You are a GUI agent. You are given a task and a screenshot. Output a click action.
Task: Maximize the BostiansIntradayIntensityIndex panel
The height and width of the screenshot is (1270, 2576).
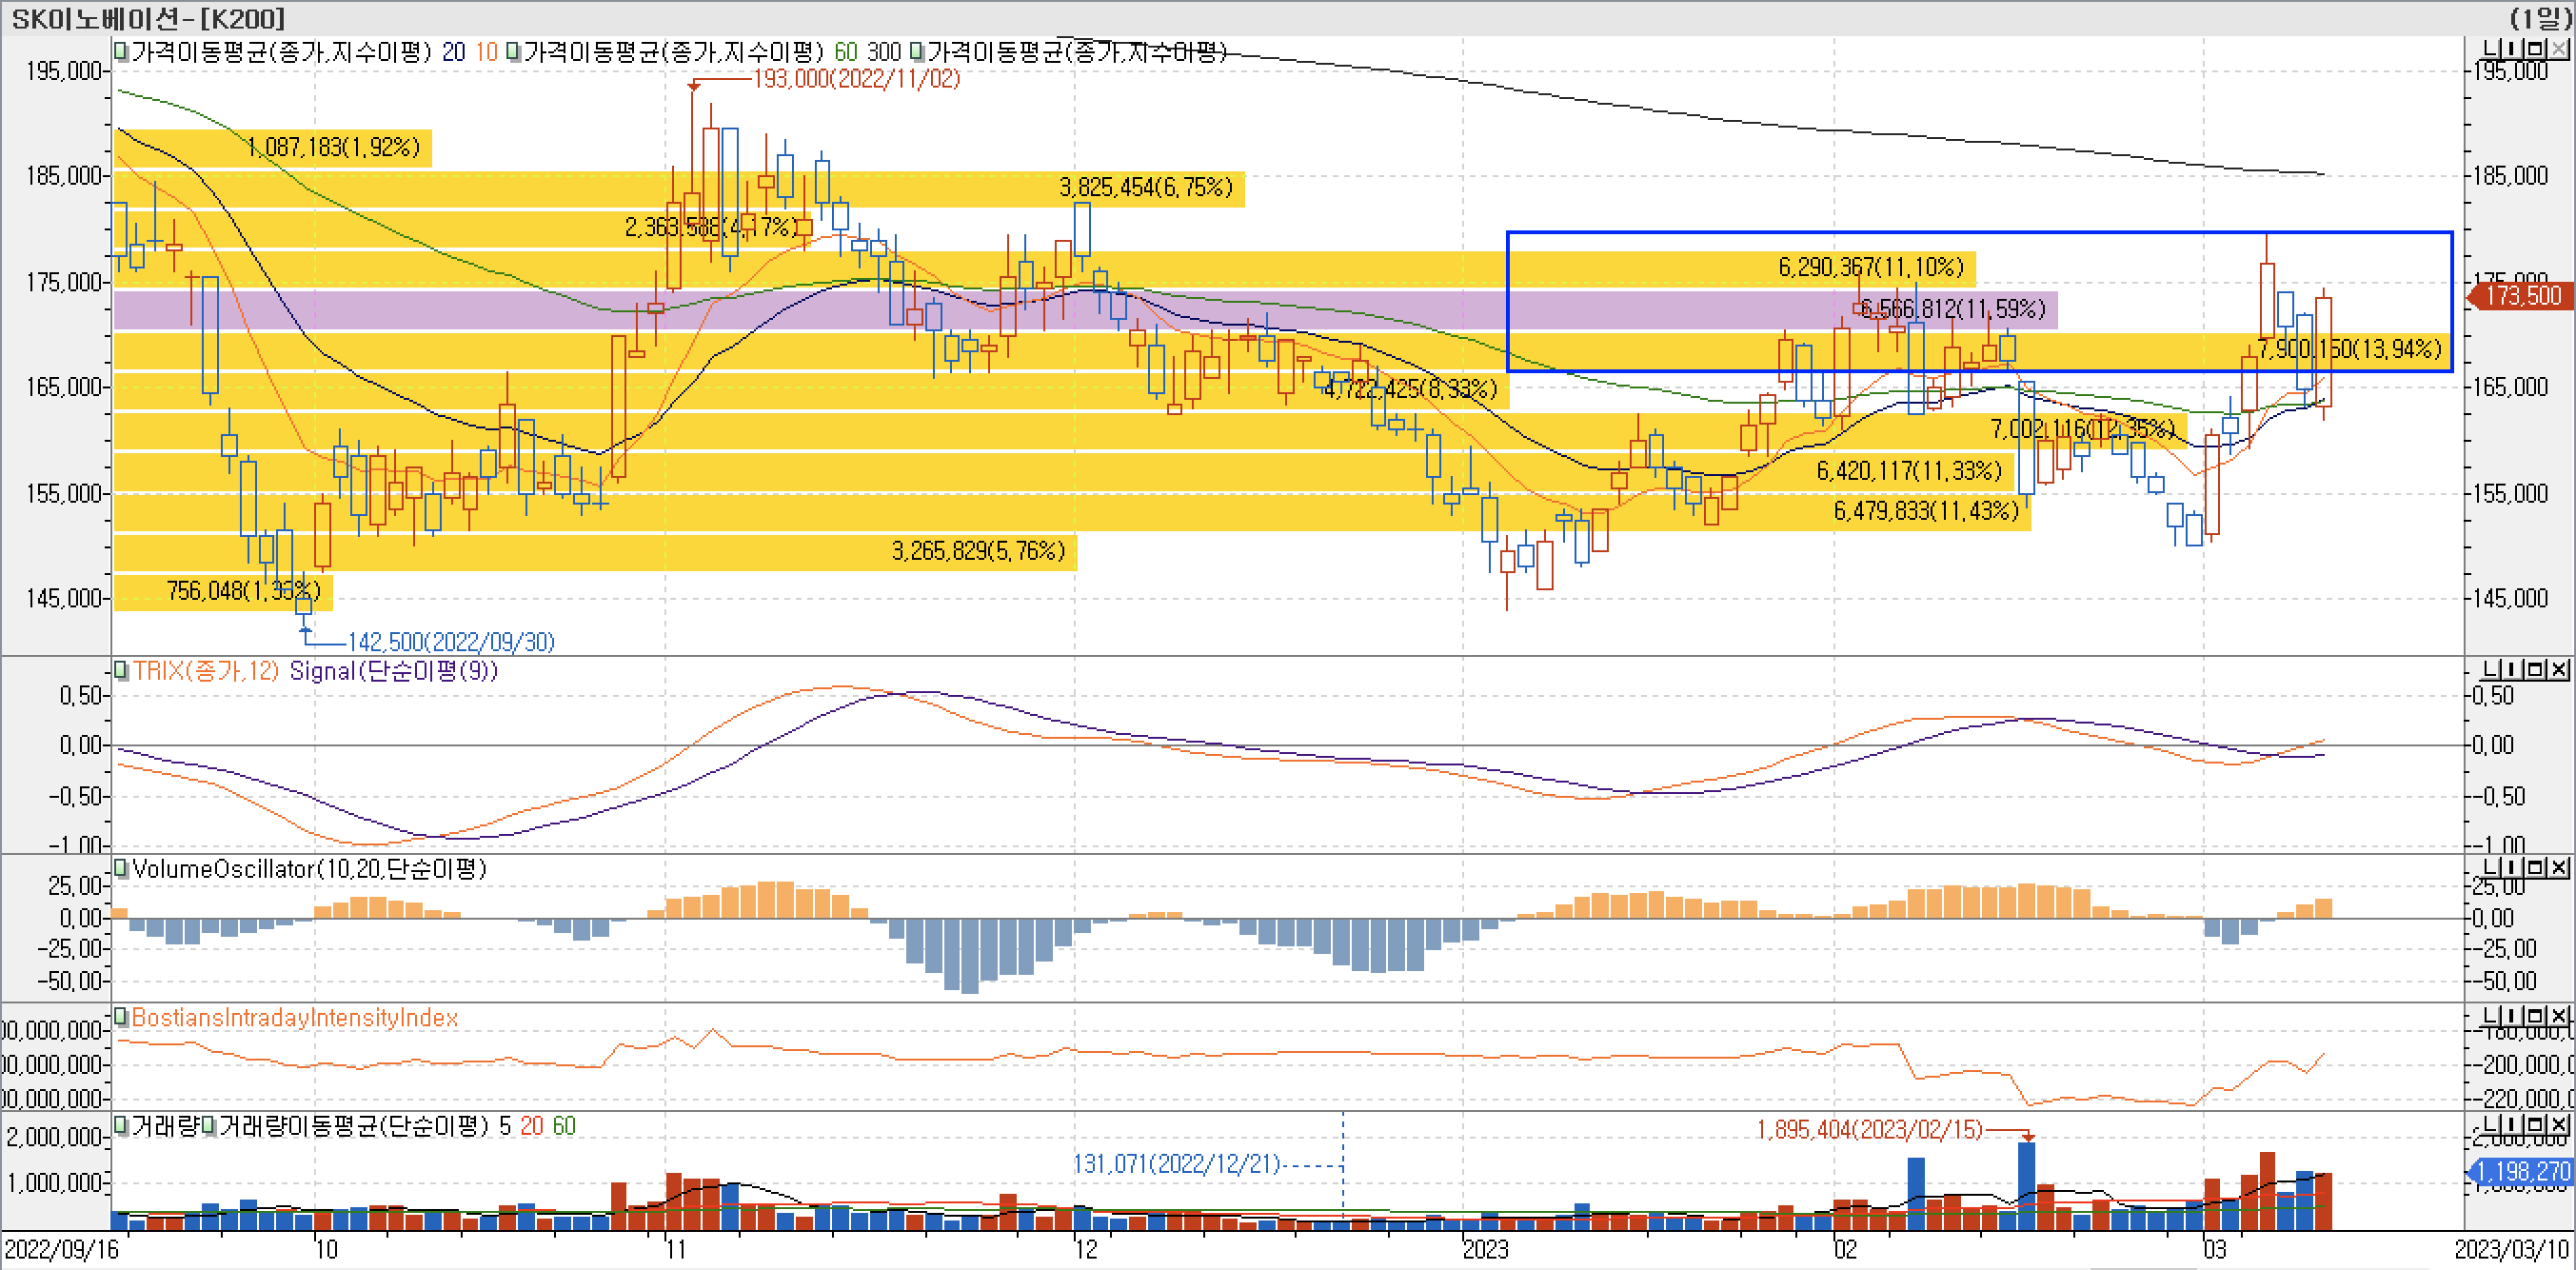2535,1016
